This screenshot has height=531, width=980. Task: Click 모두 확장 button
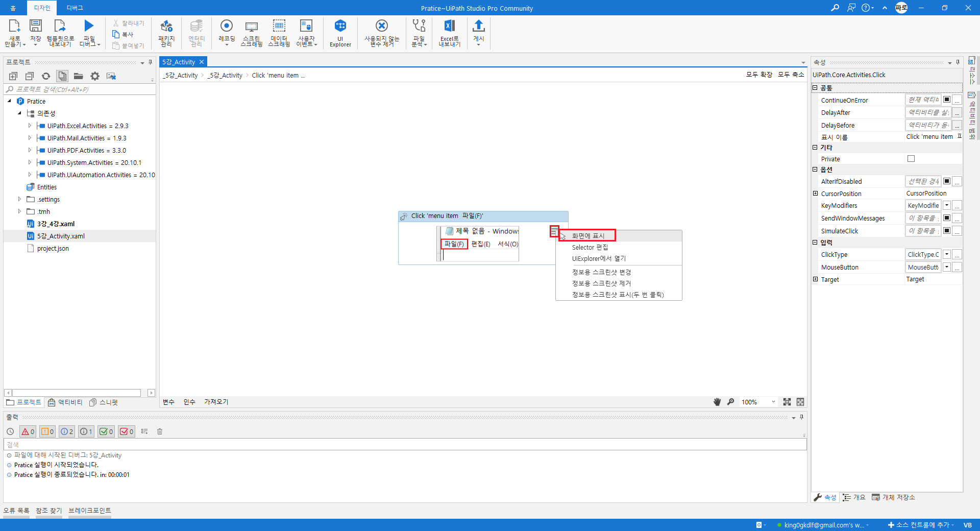(x=759, y=75)
